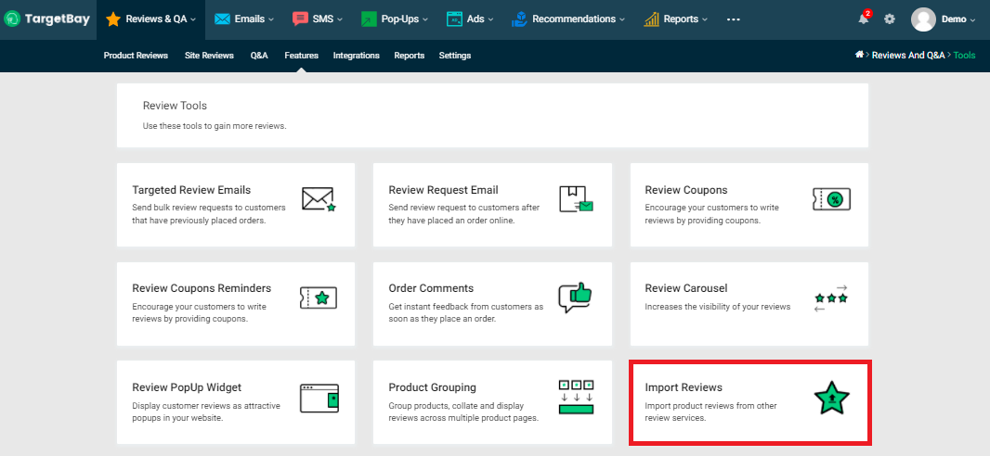The height and width of the screenshot is (456, 990).
Task: Open the more options ellipsis menu
Action: [733, 19]
